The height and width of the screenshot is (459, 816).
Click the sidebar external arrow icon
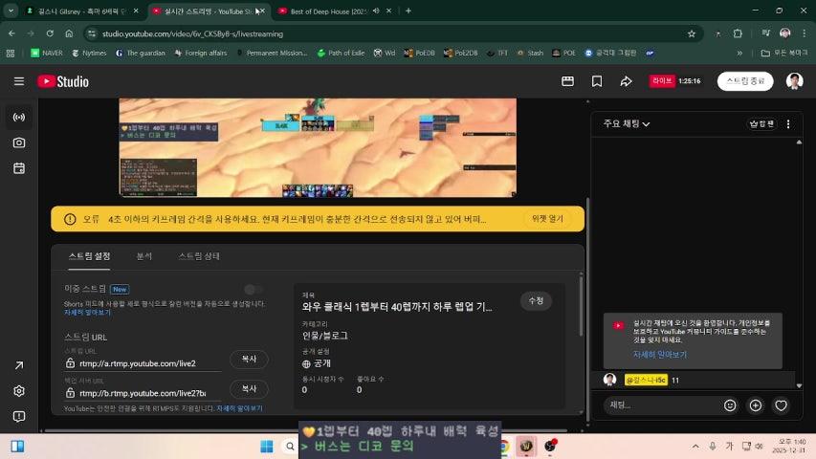(19, 365)
